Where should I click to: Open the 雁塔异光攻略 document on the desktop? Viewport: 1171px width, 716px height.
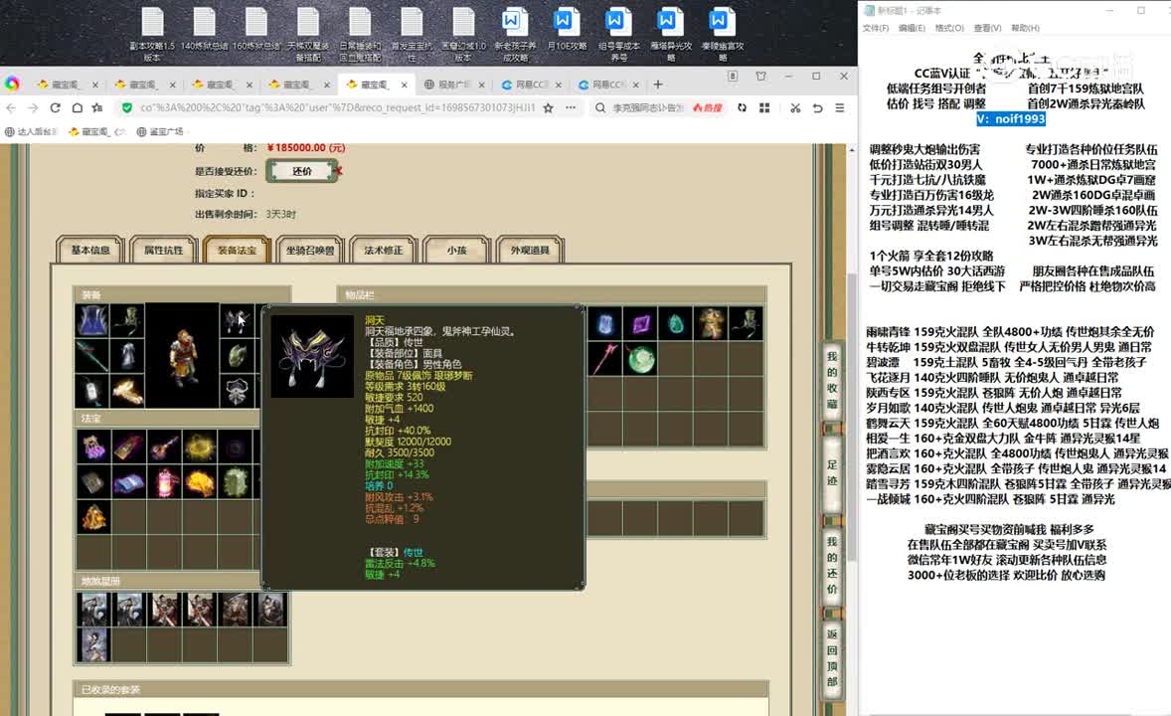coord(671,34)
